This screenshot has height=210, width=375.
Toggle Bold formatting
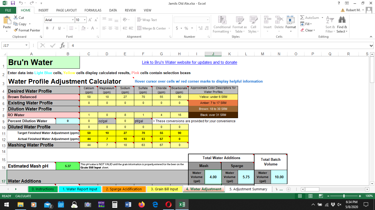(47, 28)
